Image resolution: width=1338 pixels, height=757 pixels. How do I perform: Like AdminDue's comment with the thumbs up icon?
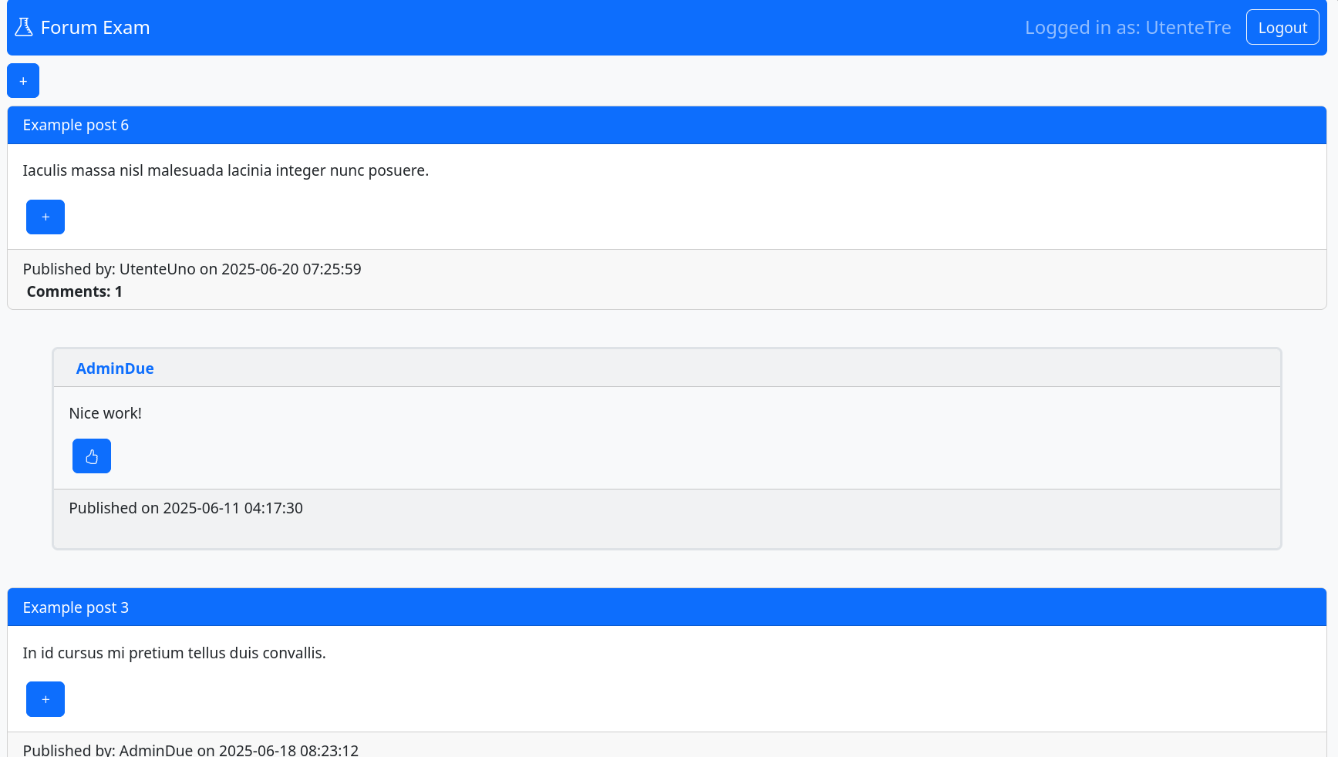(91, 456)
